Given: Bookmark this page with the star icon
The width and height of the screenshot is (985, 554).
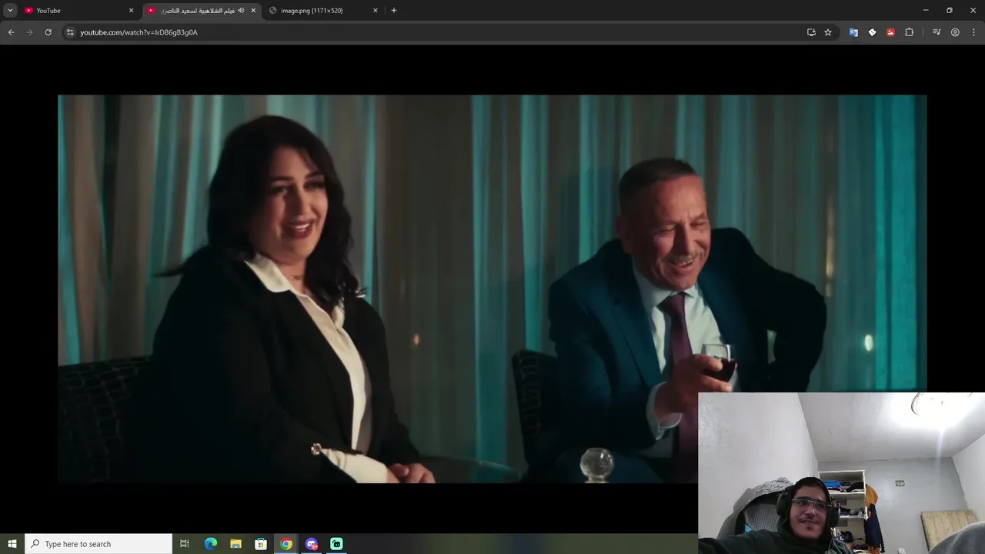Looking at the screenshot, I should click(828, 32).
